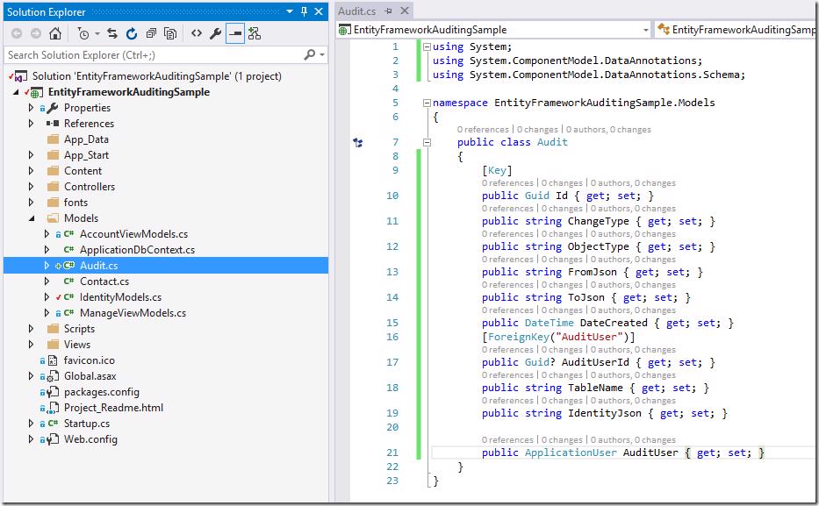819x506 pixels.
Task: Click '0 references' above the AuditUser property
Action: [x=507, y=440]
